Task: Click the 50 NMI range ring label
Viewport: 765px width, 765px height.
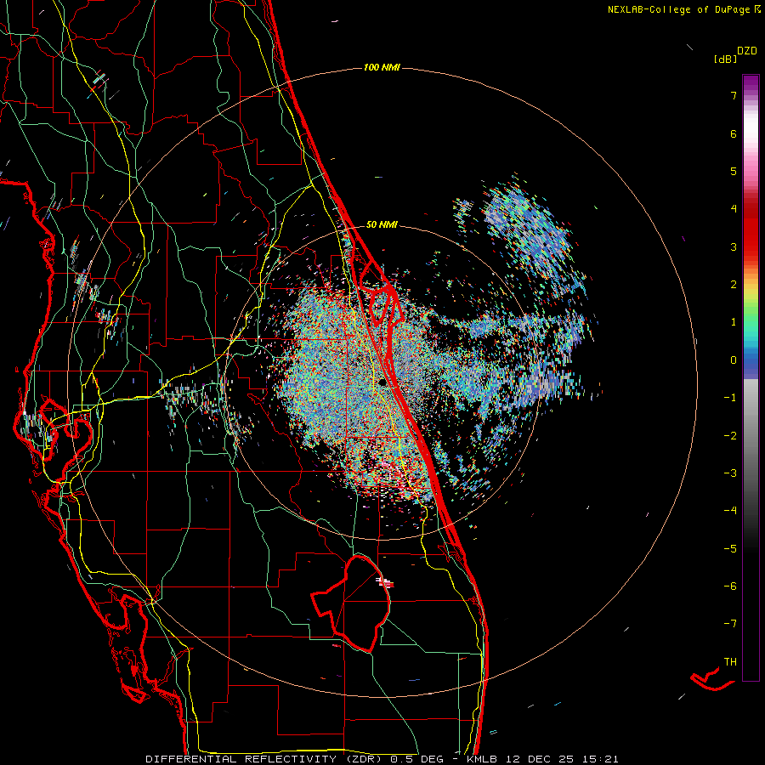Action: [382, 224]
